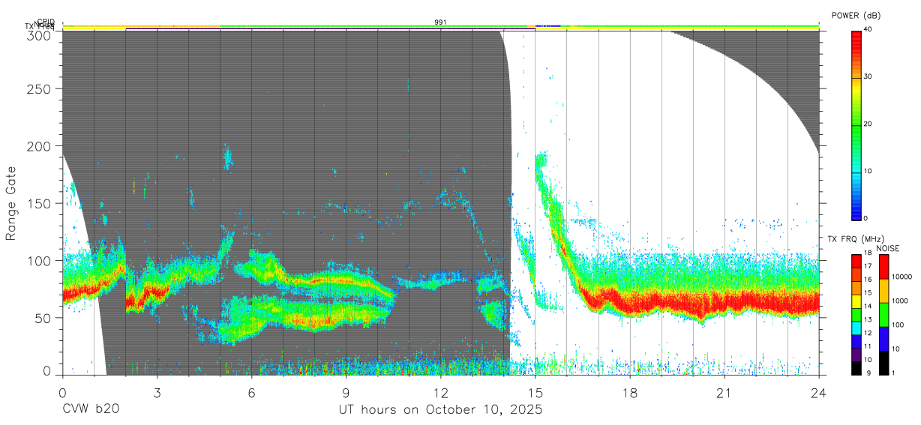Click the '6' hour tick label

[x=251, y=392]
